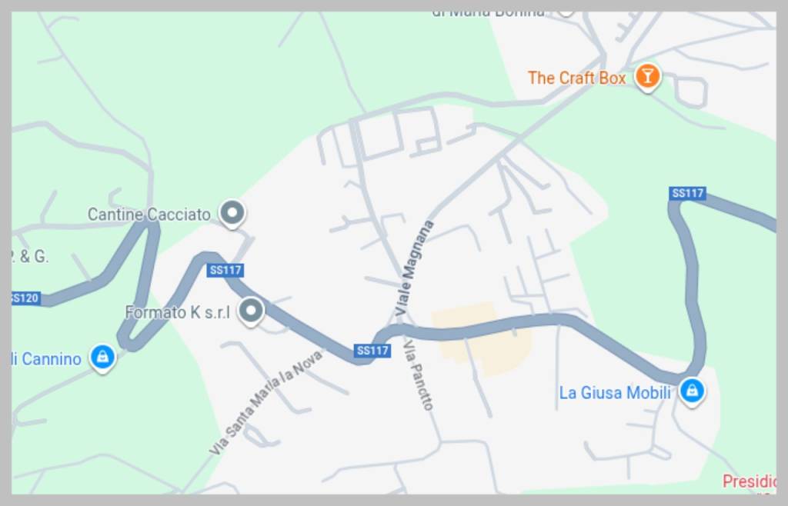The image size is (788, 506).
Task: Click the Presidio label in red
Action: (749, 482)
